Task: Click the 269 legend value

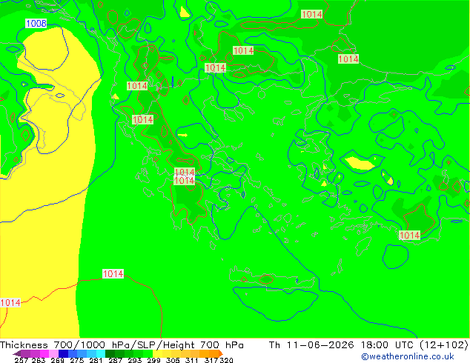Action: coord(57,360)
